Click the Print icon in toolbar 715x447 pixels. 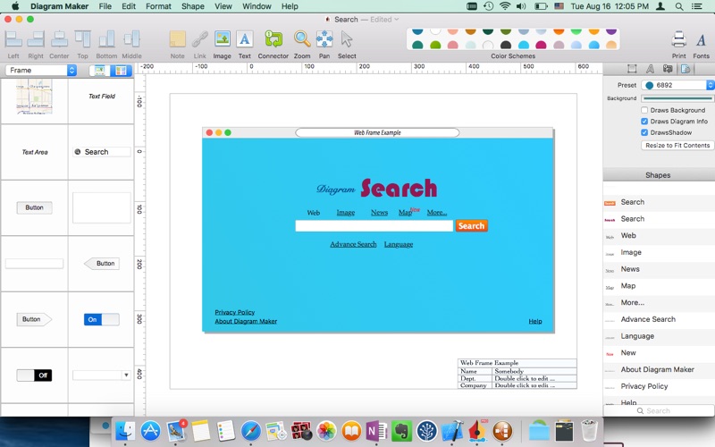678,39
